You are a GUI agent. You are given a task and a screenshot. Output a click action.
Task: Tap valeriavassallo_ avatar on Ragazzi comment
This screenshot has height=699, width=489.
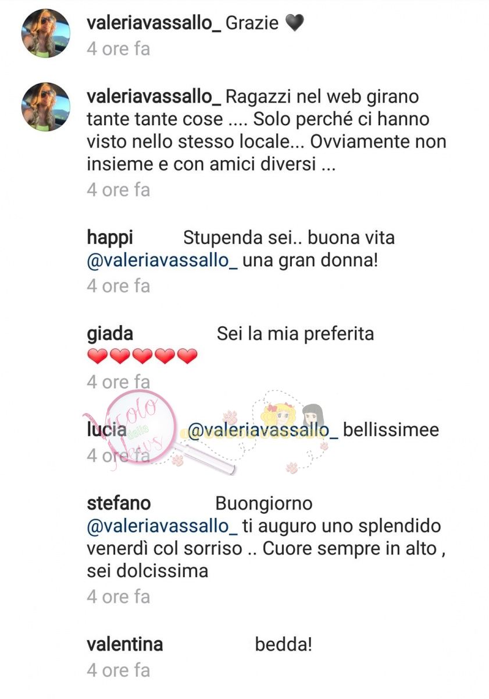click(x=46, y=106)
